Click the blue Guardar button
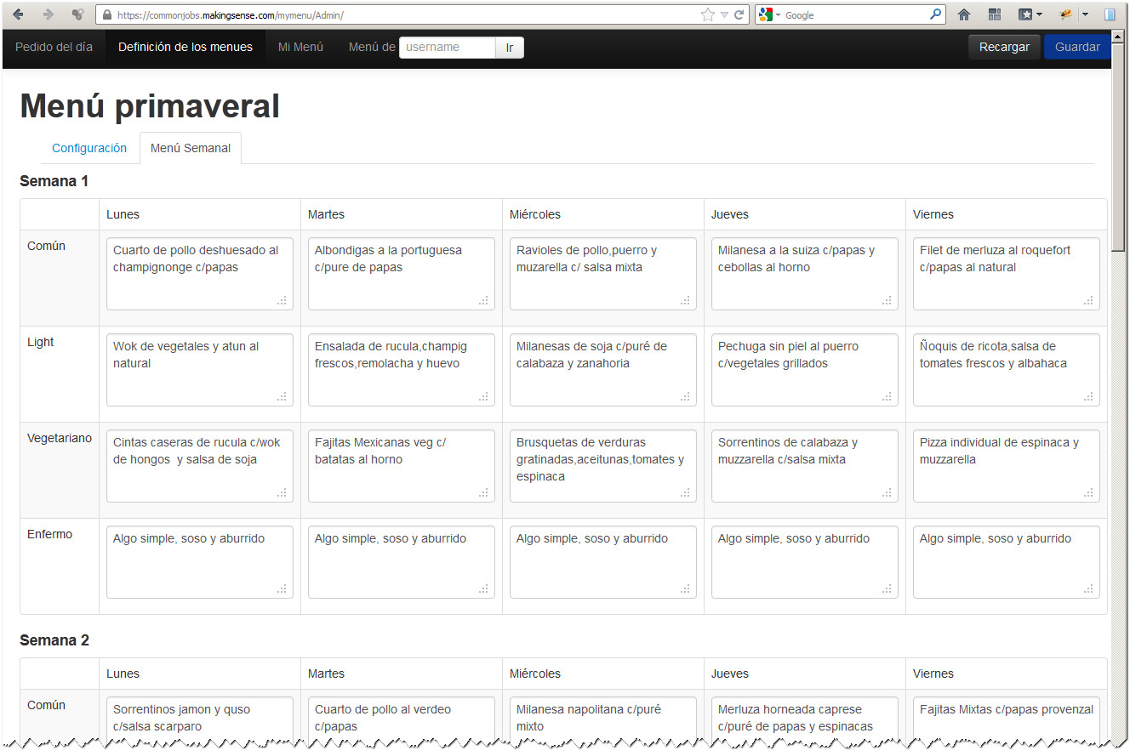The image size is (1130, 756). [1077, 48]
